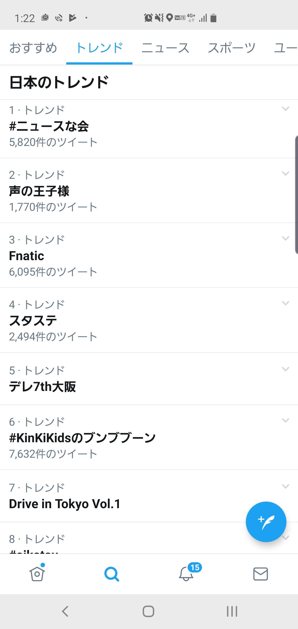This screenshot has height=629, width=298.
Task: Expand the chevron beside 声の王子様 trend
Action: [286, 174]
